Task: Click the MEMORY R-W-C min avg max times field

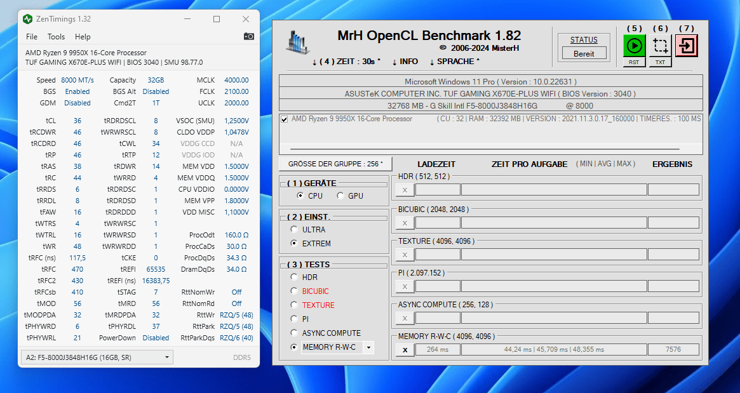Action: (554, 350)
